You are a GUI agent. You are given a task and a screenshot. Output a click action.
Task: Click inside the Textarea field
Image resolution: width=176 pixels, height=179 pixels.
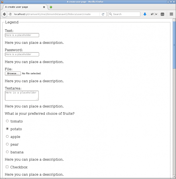pyautogui.click(x=22, y=96)
